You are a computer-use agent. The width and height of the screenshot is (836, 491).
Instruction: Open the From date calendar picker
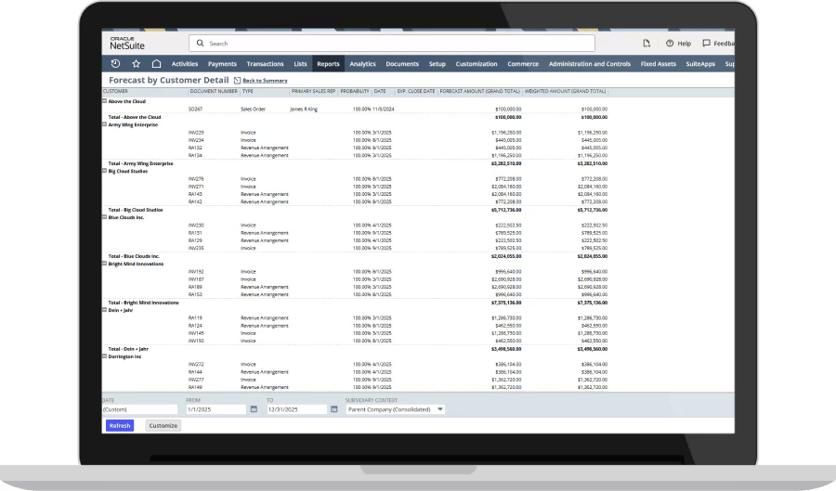click(254, 409)
